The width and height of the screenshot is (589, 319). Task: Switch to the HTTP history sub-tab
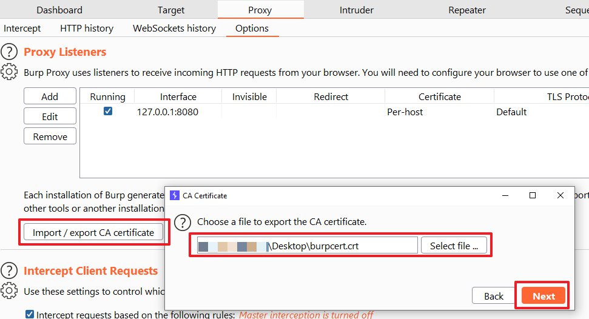pyautogui.click(x=86, y=29)
